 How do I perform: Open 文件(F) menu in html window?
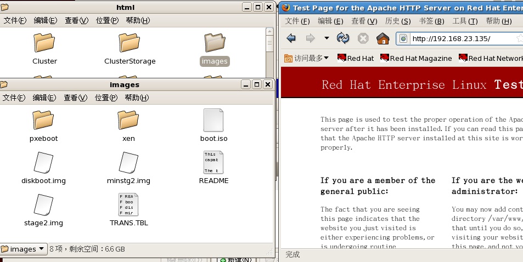tap(15, 20)
